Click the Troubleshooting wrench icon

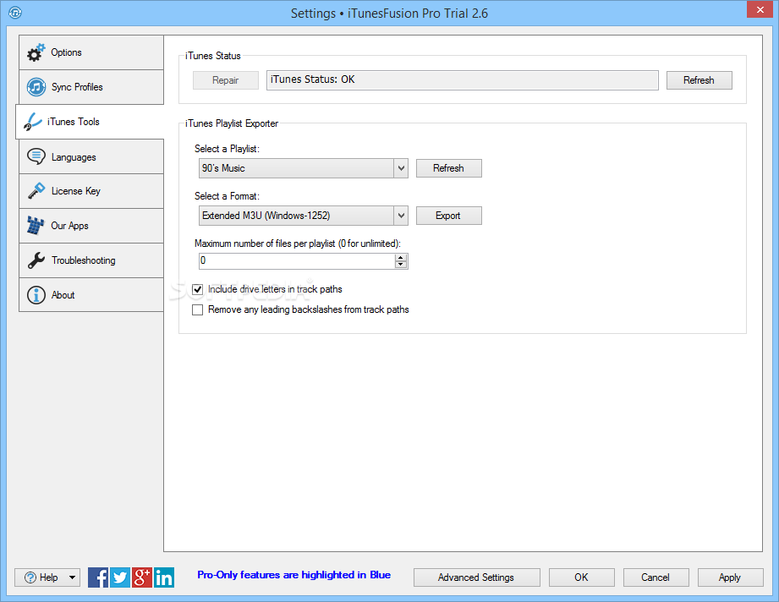point(36,260)
